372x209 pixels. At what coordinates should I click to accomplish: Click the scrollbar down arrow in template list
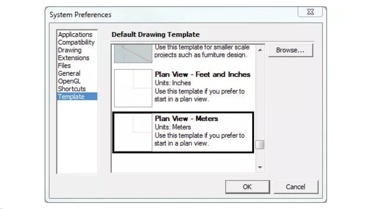tap(260, 167)
